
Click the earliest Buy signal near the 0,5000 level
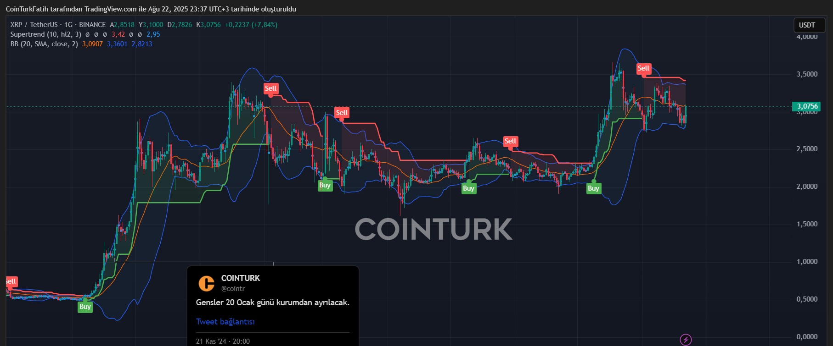(x=85, y=307)
